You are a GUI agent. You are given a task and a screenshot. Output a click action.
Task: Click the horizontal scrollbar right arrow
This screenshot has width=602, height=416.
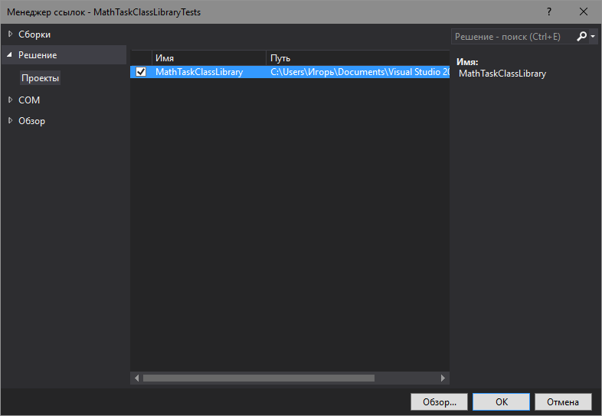click(443, 378)
